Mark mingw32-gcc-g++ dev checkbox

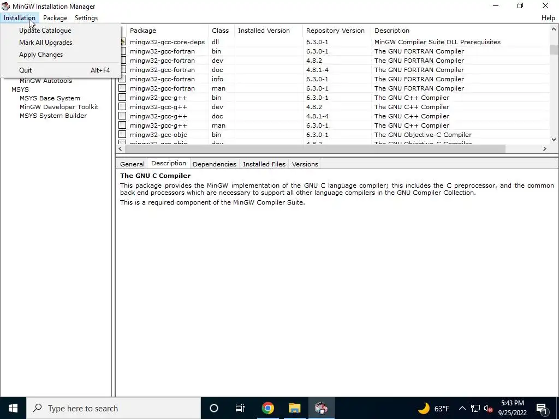coord(122,107)
